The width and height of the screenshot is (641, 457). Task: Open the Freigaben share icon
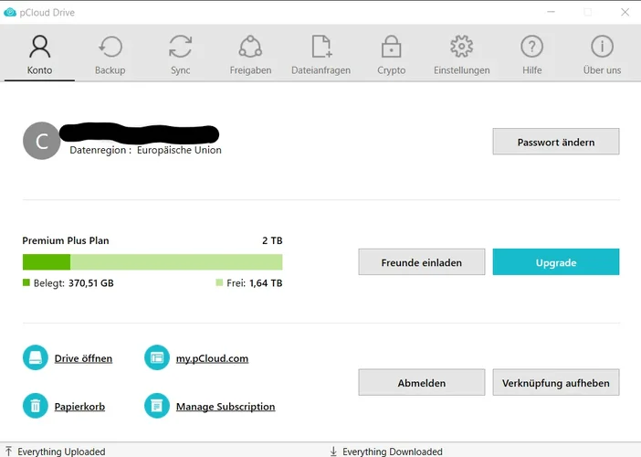[x=250, y=47]
